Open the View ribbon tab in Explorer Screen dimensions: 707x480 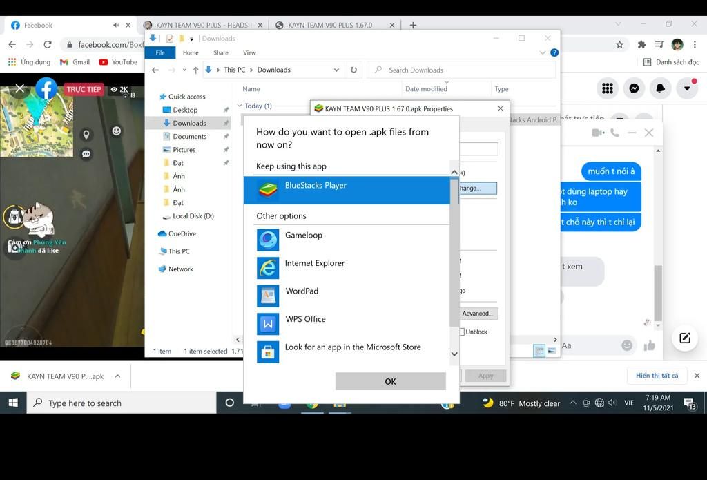[249, 52]
